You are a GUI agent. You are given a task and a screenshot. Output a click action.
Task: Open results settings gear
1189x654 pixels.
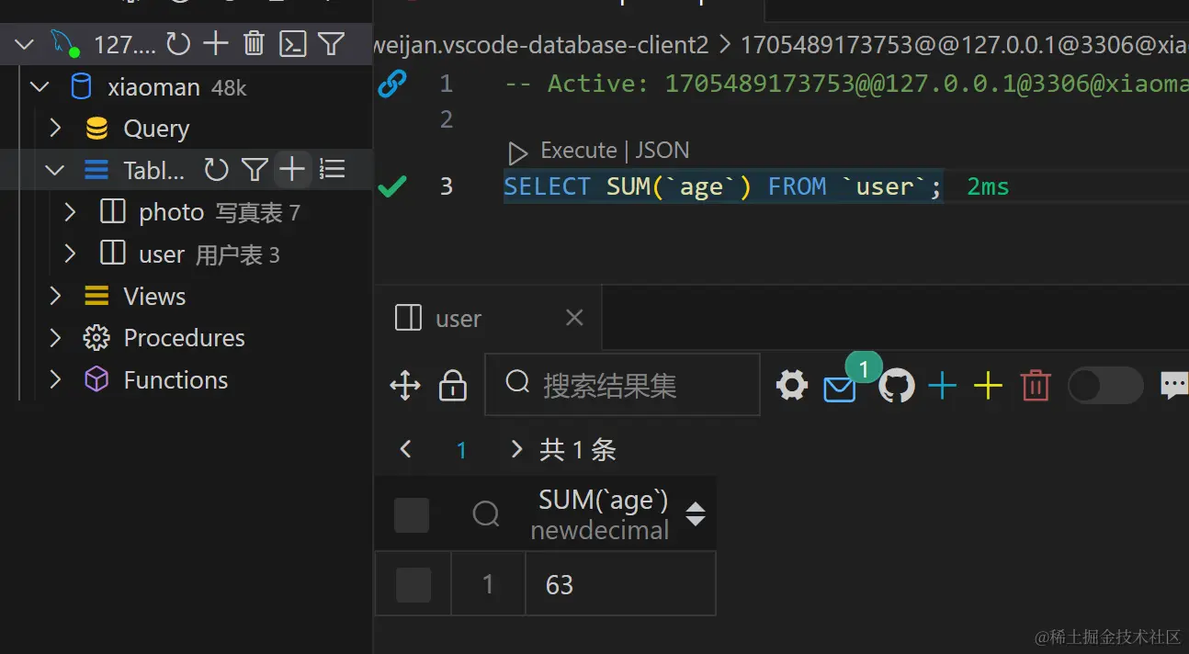click(x=792, y=386)
